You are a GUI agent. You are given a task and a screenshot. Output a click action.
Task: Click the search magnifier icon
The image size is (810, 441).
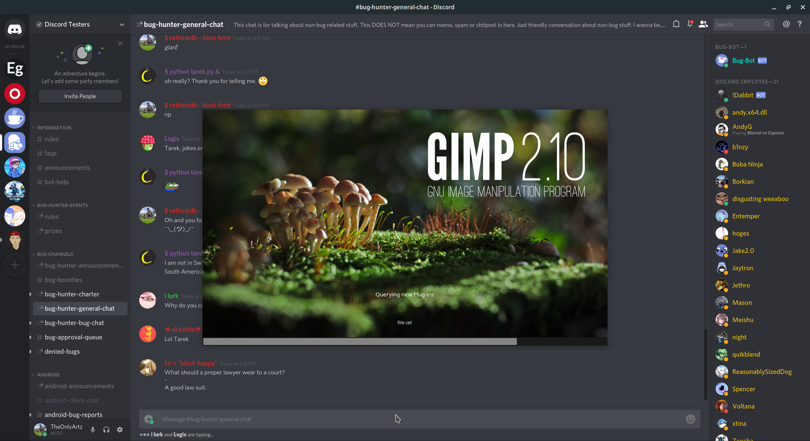tap(767, 24)
